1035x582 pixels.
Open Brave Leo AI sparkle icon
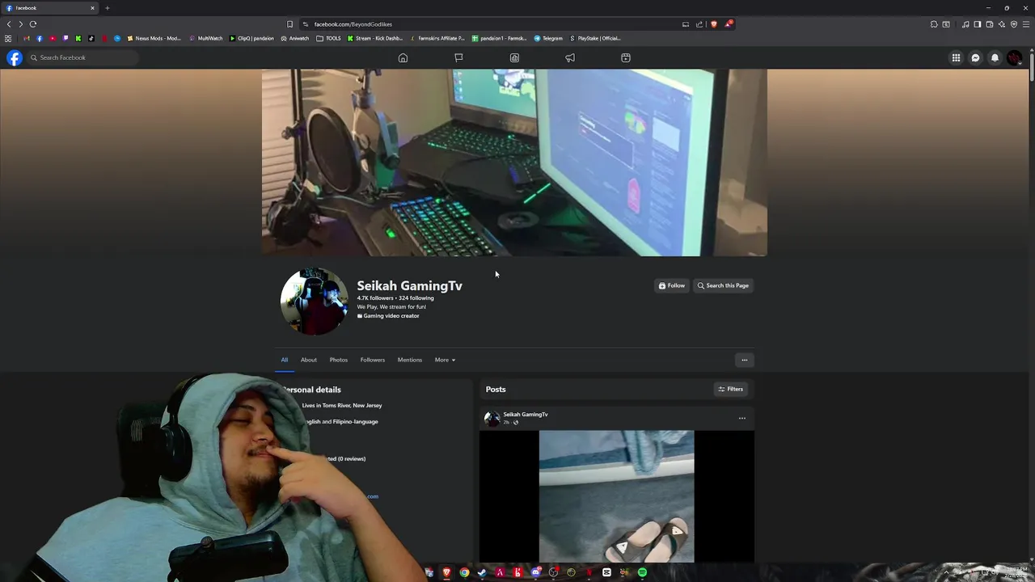pos(1001,24)
